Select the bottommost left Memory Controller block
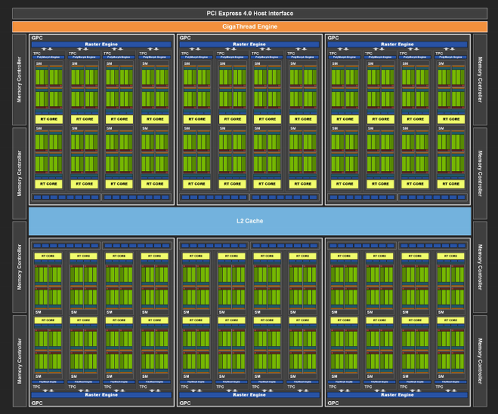The height and width of the screenshot is (414, 498). click(x=19, y=360)
